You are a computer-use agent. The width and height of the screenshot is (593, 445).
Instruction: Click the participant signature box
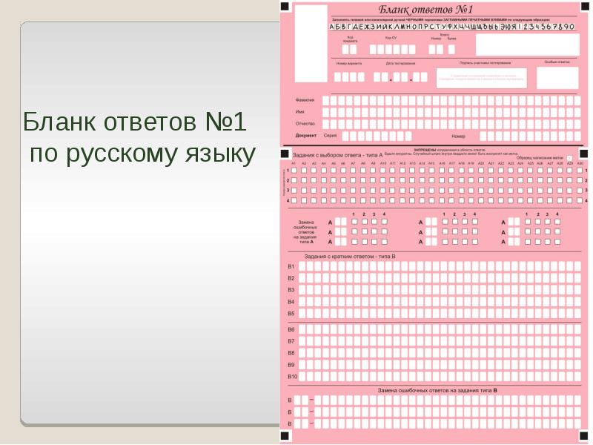click(481, 77)
